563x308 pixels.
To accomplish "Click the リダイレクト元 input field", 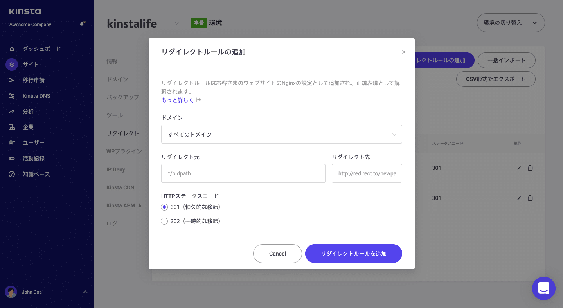I will tap(243, 173).
